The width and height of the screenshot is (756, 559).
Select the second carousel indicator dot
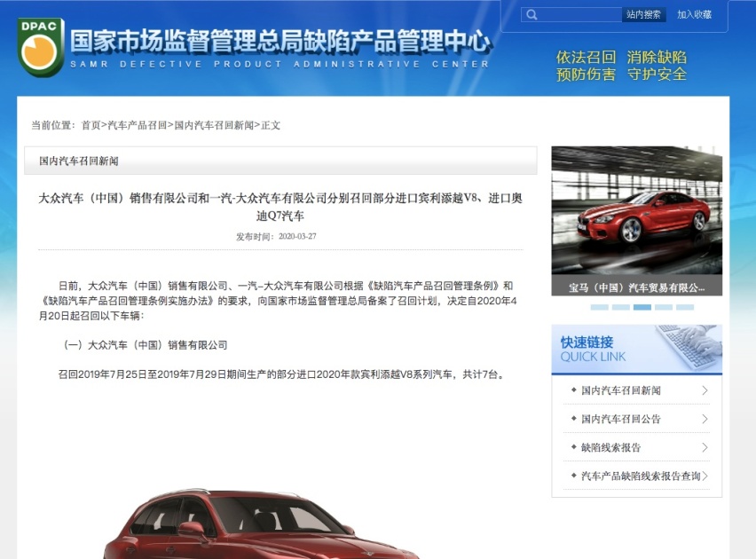point(620,307)
